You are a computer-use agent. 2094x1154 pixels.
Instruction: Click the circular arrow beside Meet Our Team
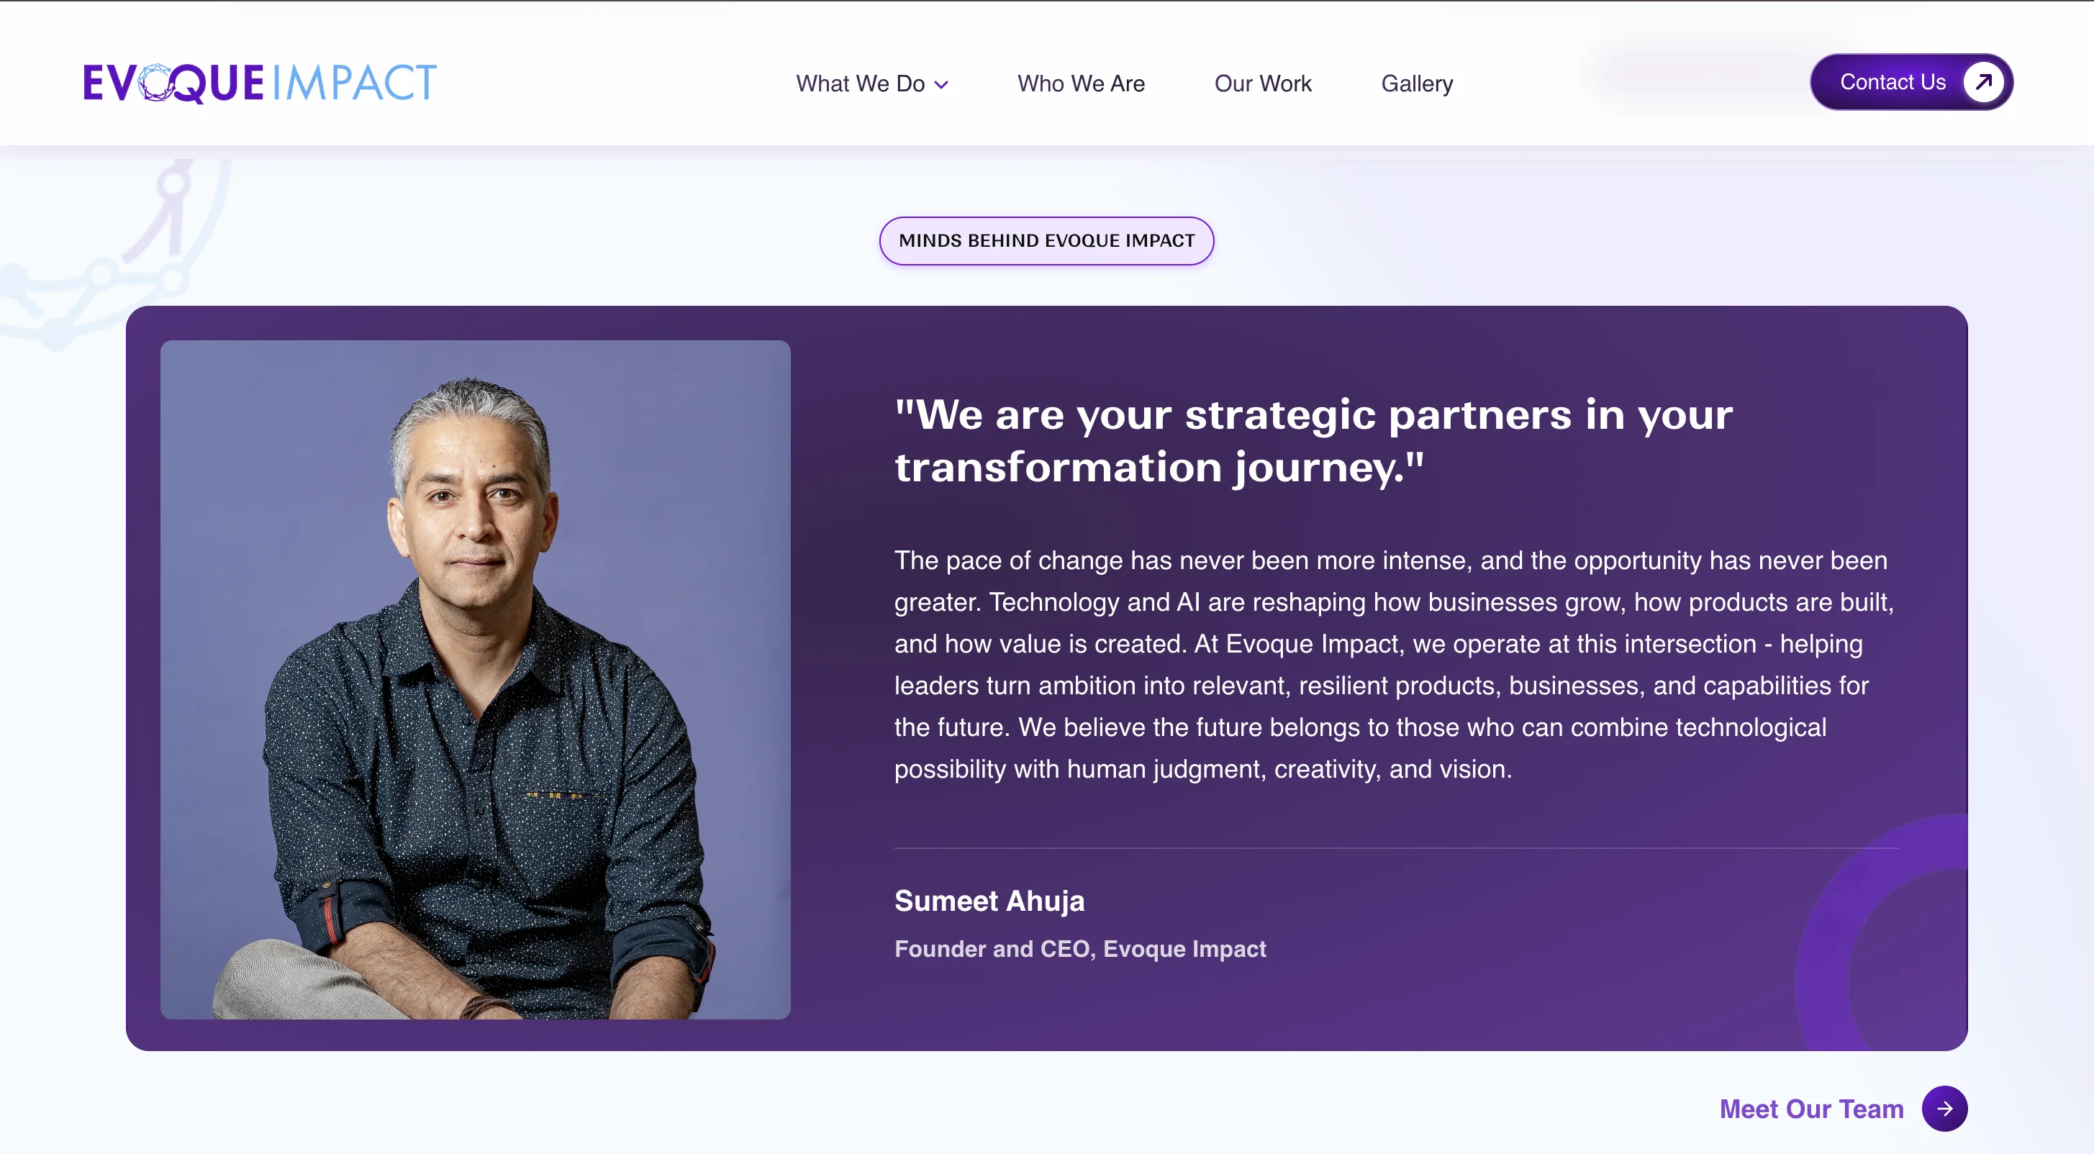(1944, 1109)
